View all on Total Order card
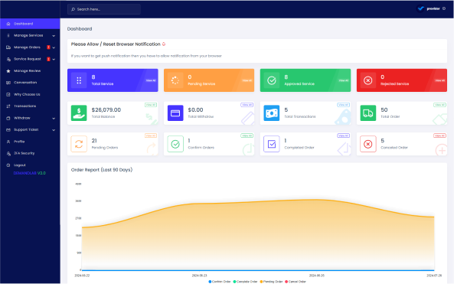The image size is (454, 284). pyautogui.click(x=439, y=105)
